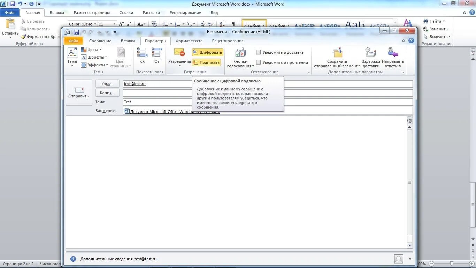
Task: Click the show paragraph marks icon in Word
Action: (x=233, y=24)
